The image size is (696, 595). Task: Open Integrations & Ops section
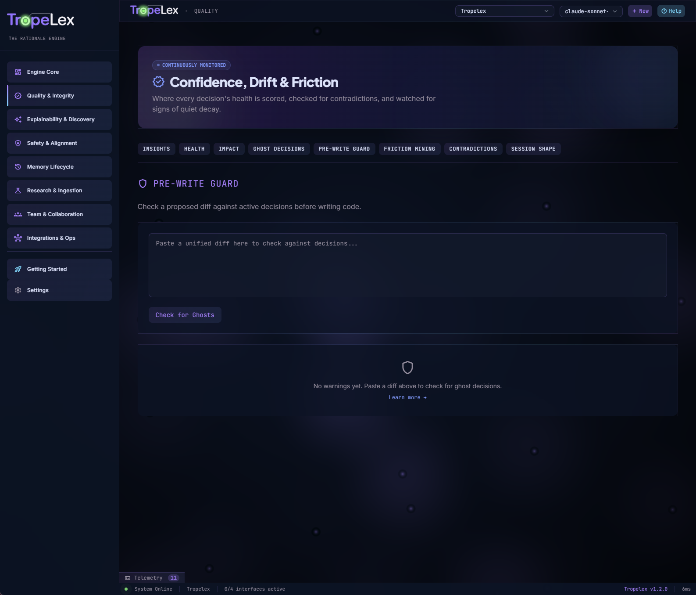click(x=59, y=238)
